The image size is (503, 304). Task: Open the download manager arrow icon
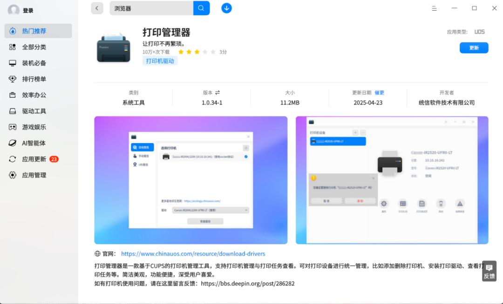click(226, 8)
